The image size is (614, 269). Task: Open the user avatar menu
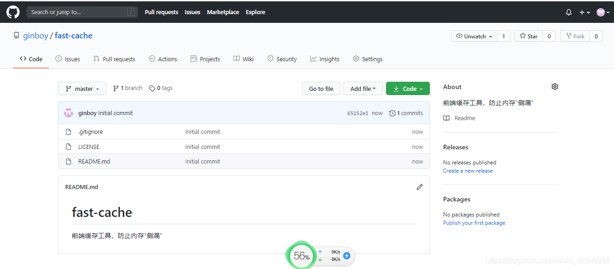(603, 12)
